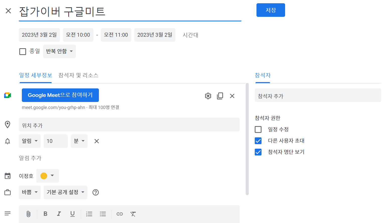This screenshot has height=223, width=389.
Task: Click the notification bell icon
Action: pyautogui.click(x=8, y=141)
